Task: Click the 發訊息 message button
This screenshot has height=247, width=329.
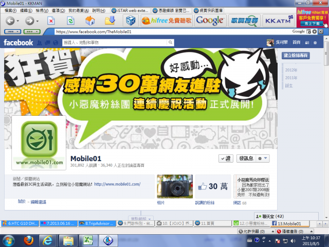Action: pos(246,158)
